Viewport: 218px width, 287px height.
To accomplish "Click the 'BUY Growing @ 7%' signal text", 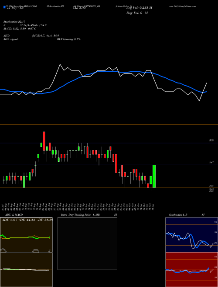I will [x=68, y=39].
